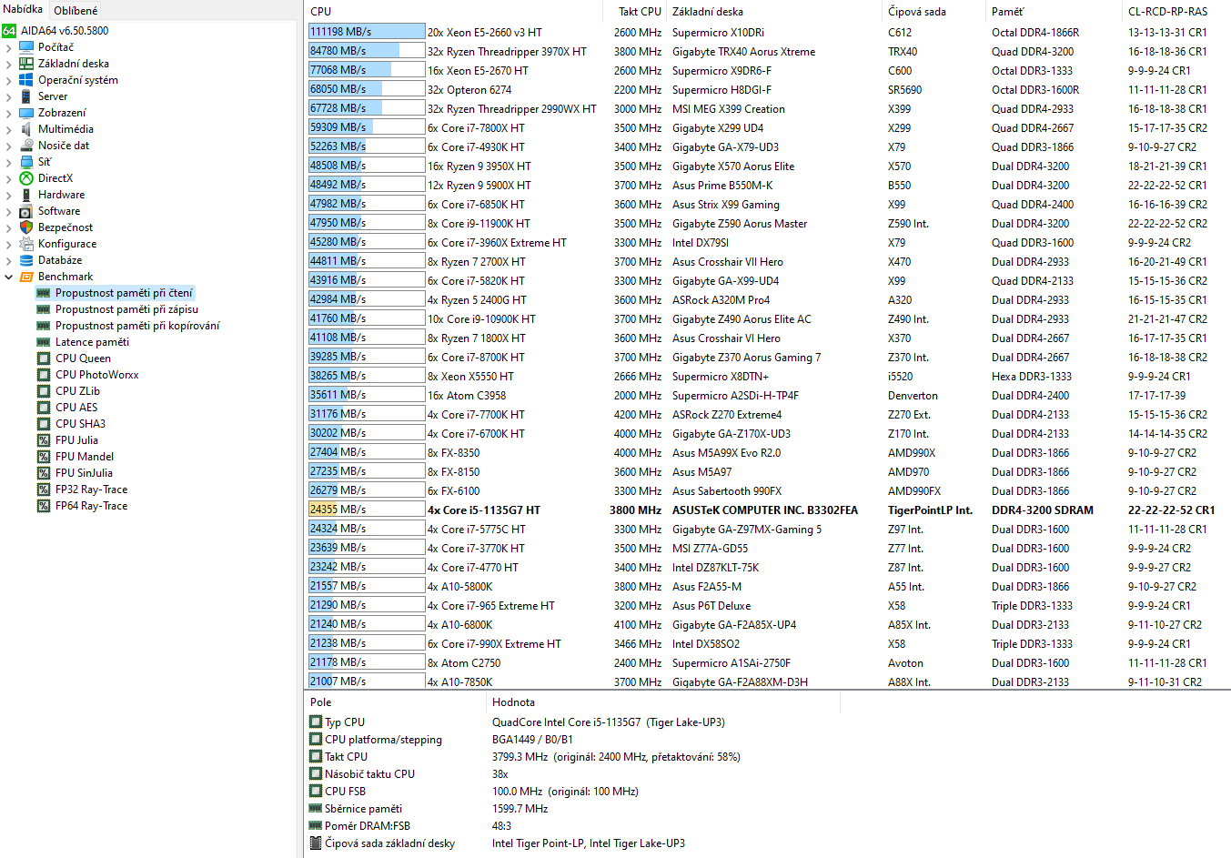
Task: Sort by the CL-RCD-RP-RAS column header
Action: (x=1176, y=12)
